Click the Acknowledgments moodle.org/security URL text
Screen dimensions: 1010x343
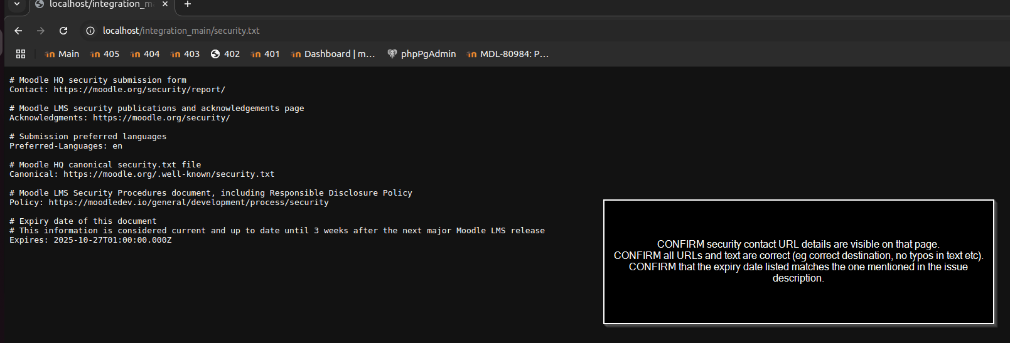tap(161, 118)
